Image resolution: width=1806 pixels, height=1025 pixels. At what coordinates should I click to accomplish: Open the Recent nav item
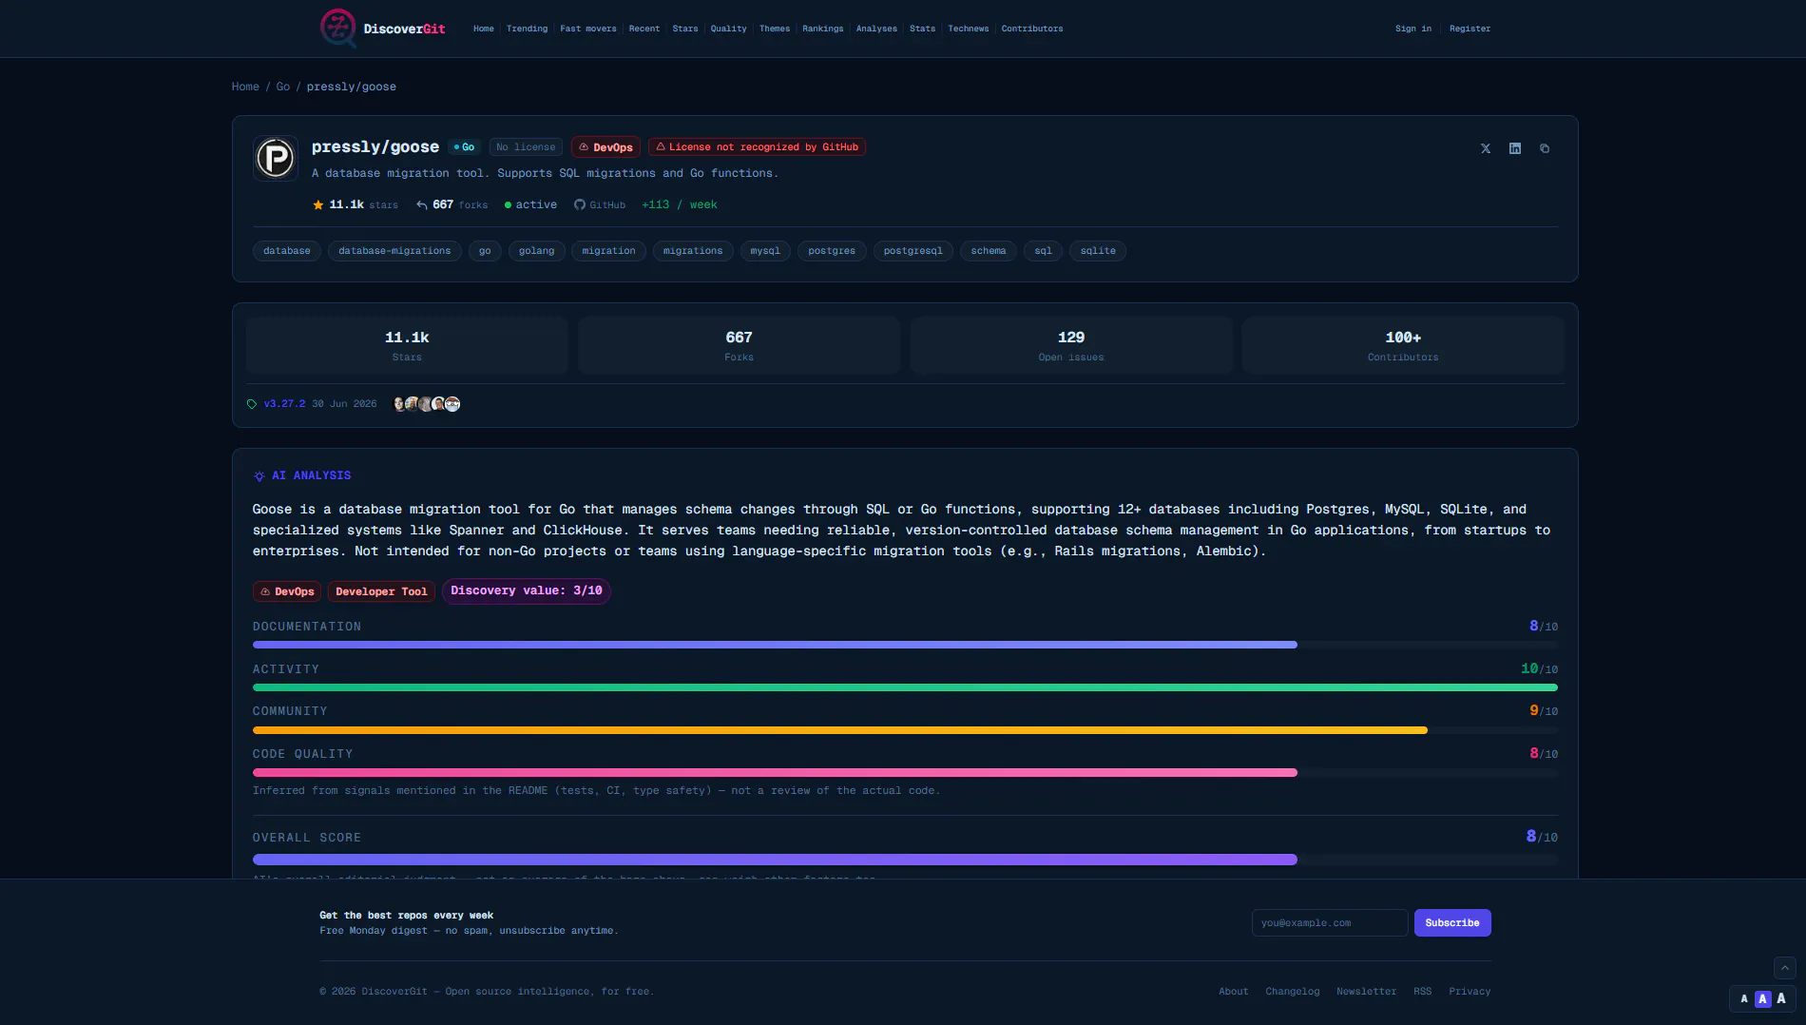pyautogui.click(x=644, y=29)
